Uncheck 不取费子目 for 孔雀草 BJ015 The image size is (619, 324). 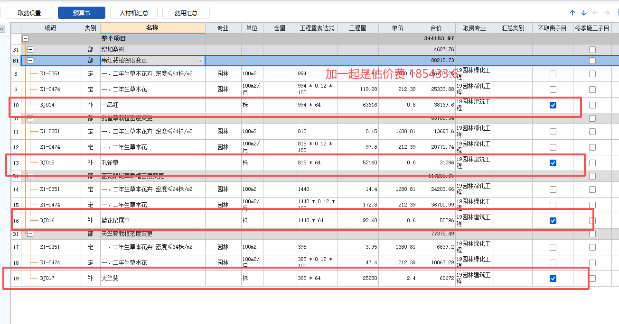click(553, 162)
